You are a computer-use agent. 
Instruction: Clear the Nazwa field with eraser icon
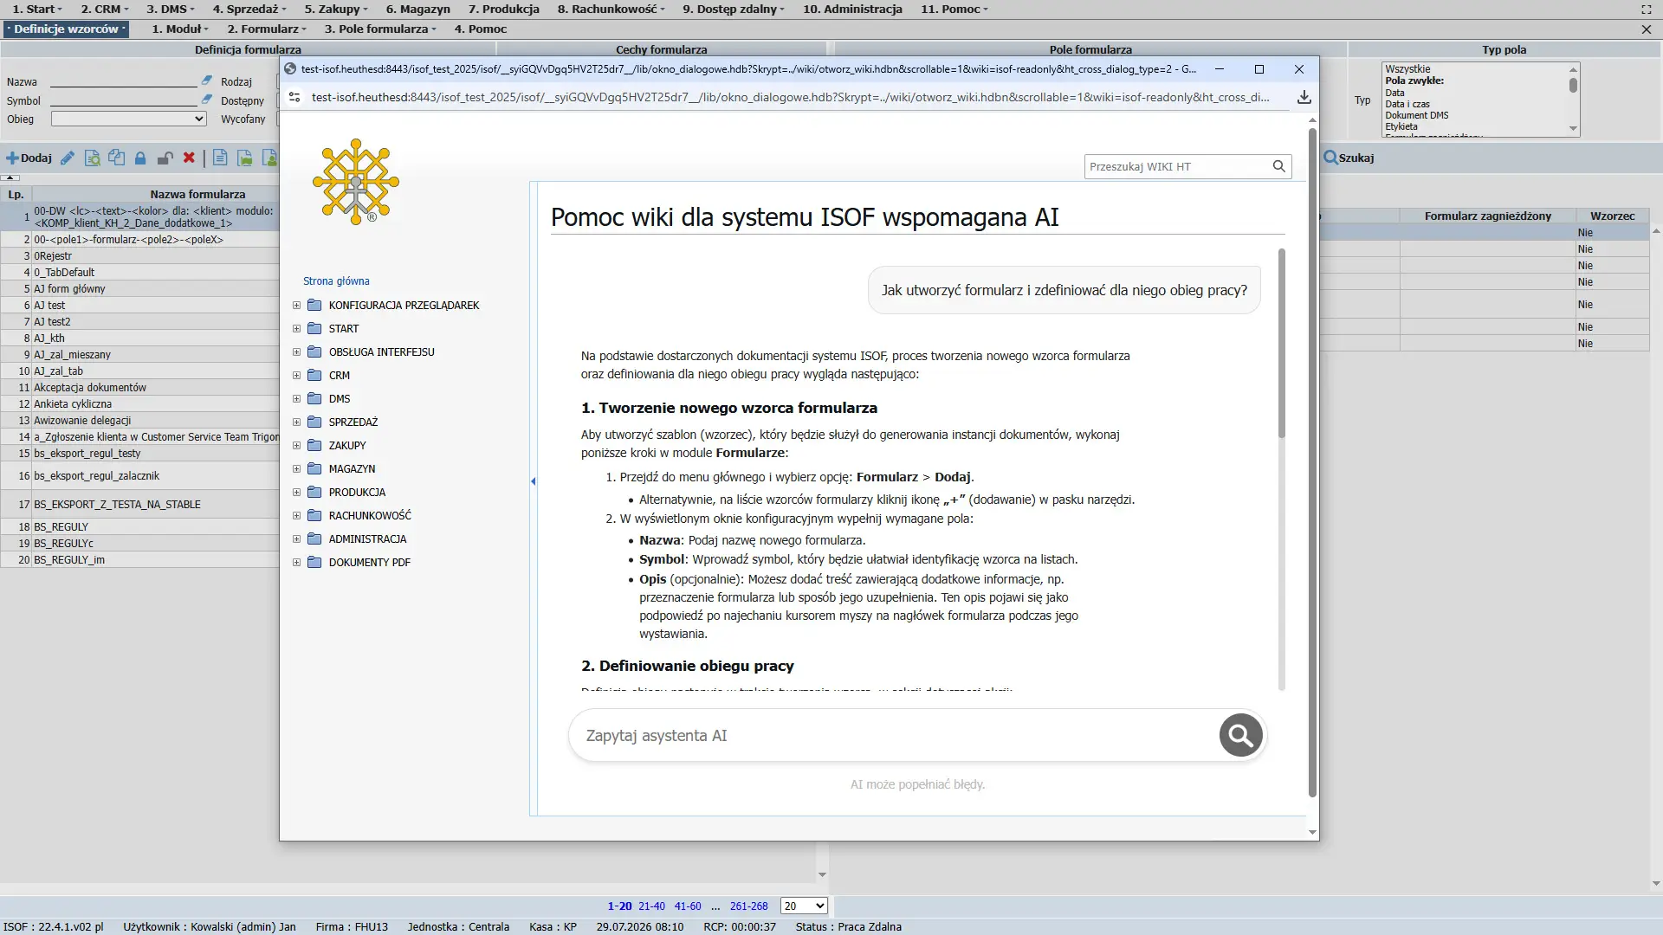(207, 81)
